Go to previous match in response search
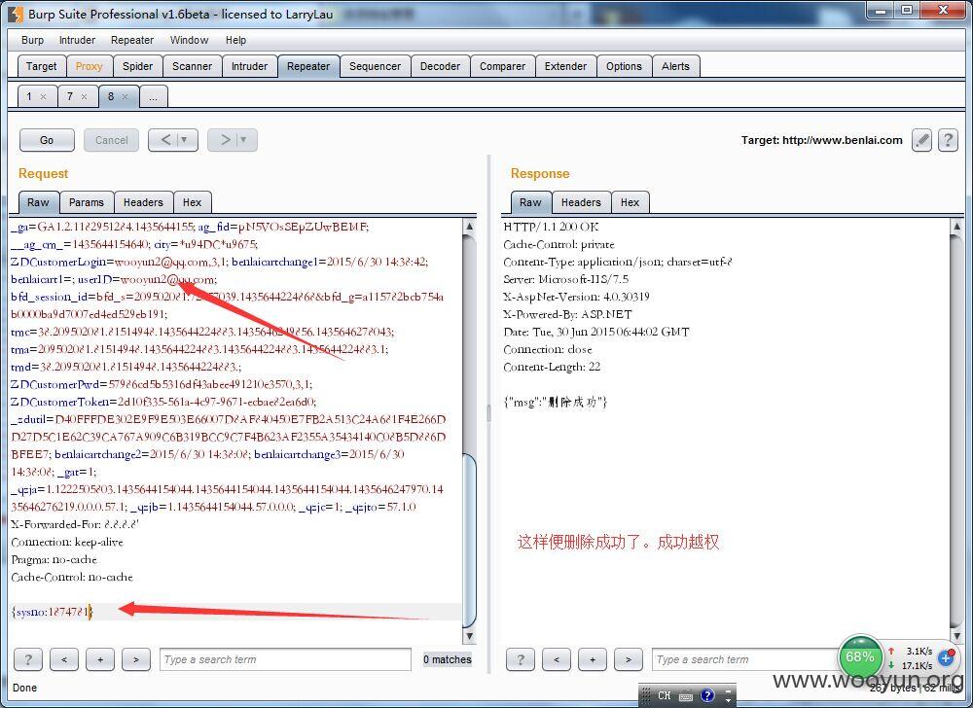 click(556, 659)
